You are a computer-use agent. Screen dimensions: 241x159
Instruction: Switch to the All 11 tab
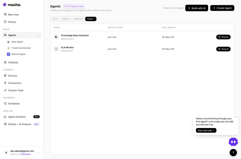coord(55,19)
